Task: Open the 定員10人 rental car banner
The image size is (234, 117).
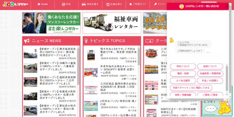Action: pos(155,23)
